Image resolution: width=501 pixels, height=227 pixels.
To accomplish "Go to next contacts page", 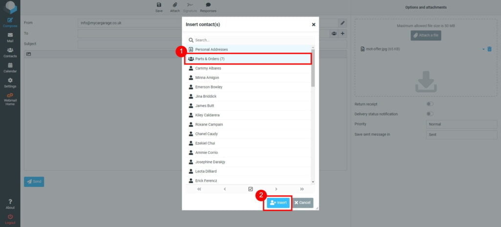I will 276,189.
